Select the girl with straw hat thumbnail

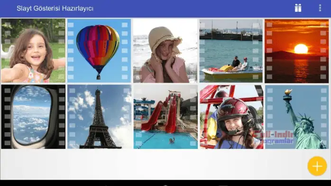point(165,51)
